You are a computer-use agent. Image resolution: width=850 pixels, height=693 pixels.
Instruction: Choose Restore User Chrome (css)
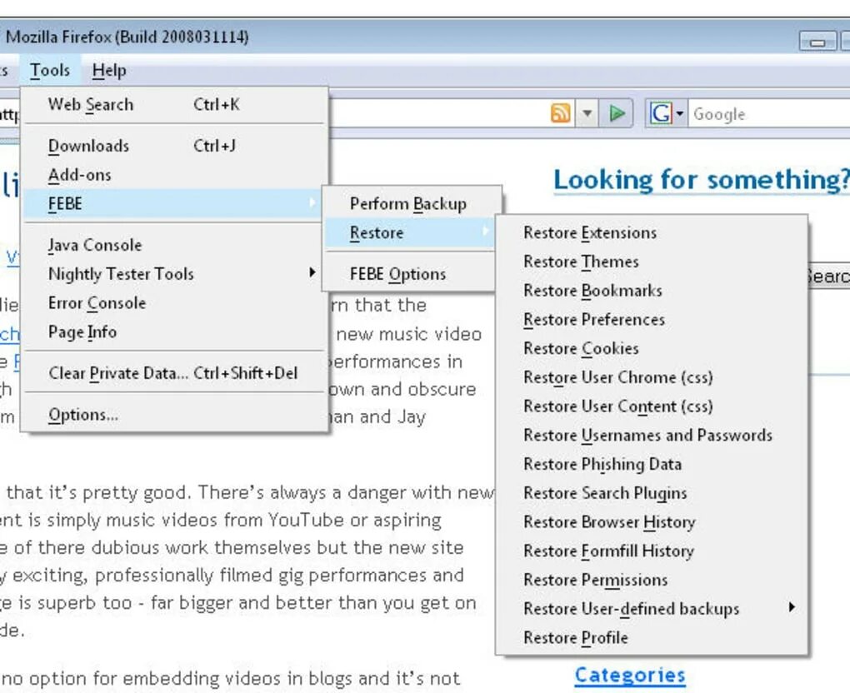pyautogui.click(x=652, y=377)
